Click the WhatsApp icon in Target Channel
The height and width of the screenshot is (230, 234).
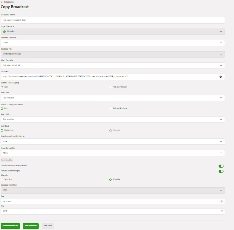click(x=5, y=32)
